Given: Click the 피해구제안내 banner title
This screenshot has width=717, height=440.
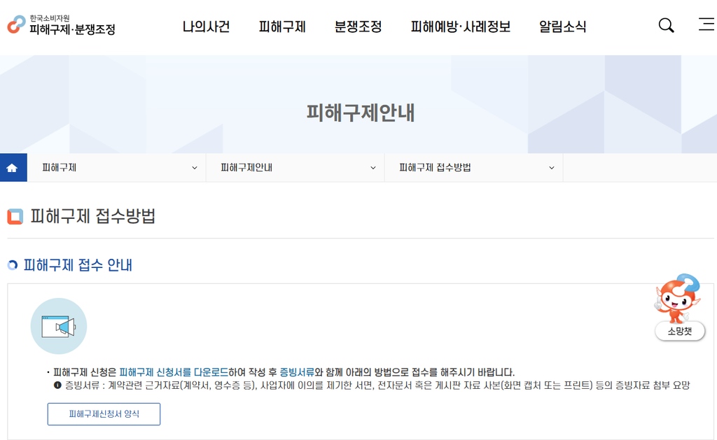Looking at the screenshot, I should (361, 113).
